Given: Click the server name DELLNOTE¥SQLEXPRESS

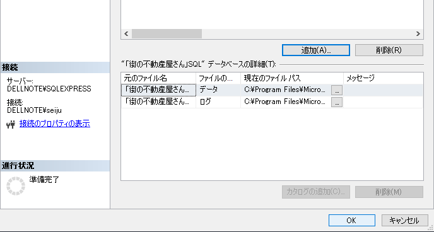Looking at the screenshot, I should coord(49,89).
